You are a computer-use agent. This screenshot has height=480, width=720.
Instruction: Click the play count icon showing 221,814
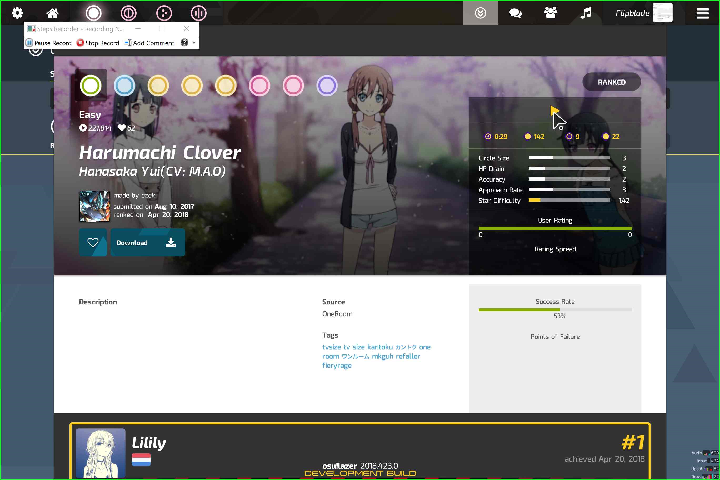pos(83,128)
